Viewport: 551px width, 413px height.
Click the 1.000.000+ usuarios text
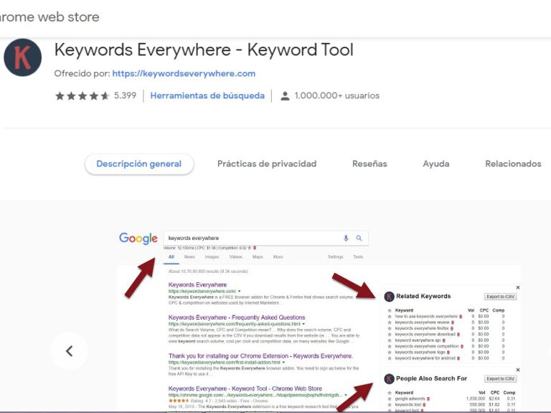pyautogui.click(x=337, y=96)
